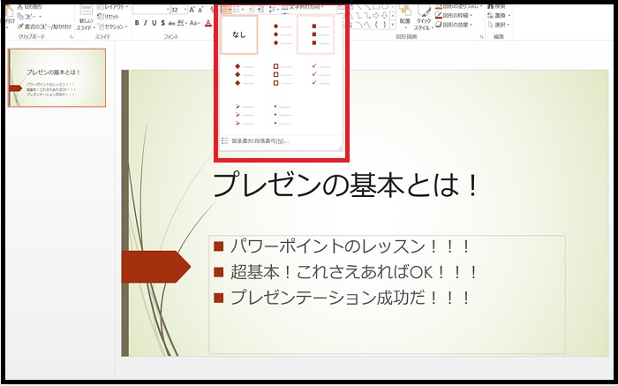Image resolution: width=618 pixels, height=386 pixels.
Task: Select the right brace shape in gallery
Action: tap(385, 25)
